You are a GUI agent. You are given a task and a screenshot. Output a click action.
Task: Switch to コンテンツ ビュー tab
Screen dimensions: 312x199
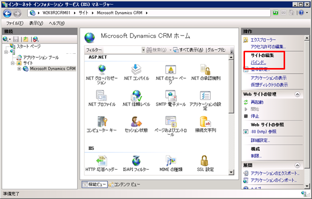tap(125, 184)
